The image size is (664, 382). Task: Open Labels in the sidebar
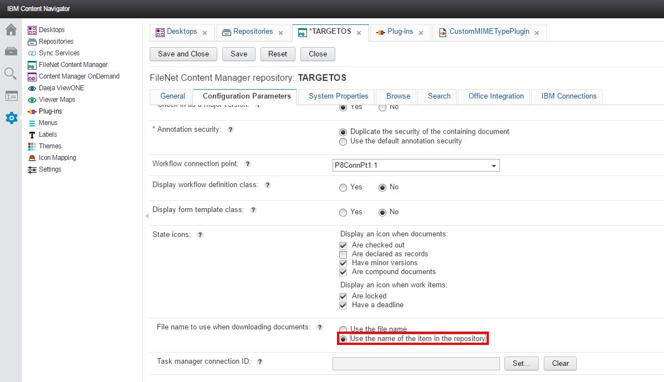(42, 135)
